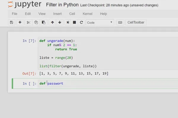This screenshot has width=178, height=118.
Task: Click the if num% 2 == 1 line
Action: pyautogui.click(x=62, y=45)
